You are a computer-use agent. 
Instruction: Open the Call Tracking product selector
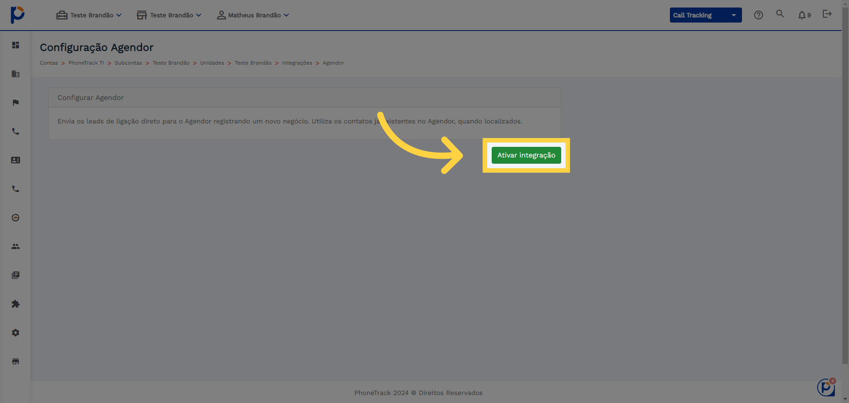[x=706, y=15]
